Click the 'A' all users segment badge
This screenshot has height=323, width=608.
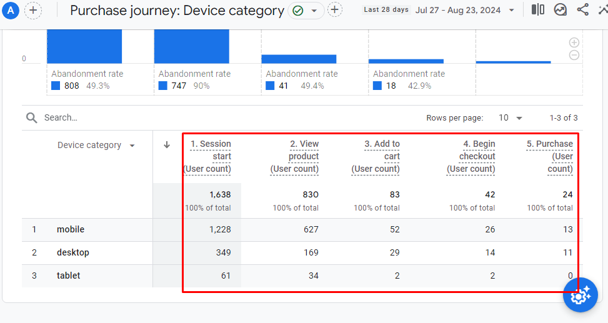point(12,10)
